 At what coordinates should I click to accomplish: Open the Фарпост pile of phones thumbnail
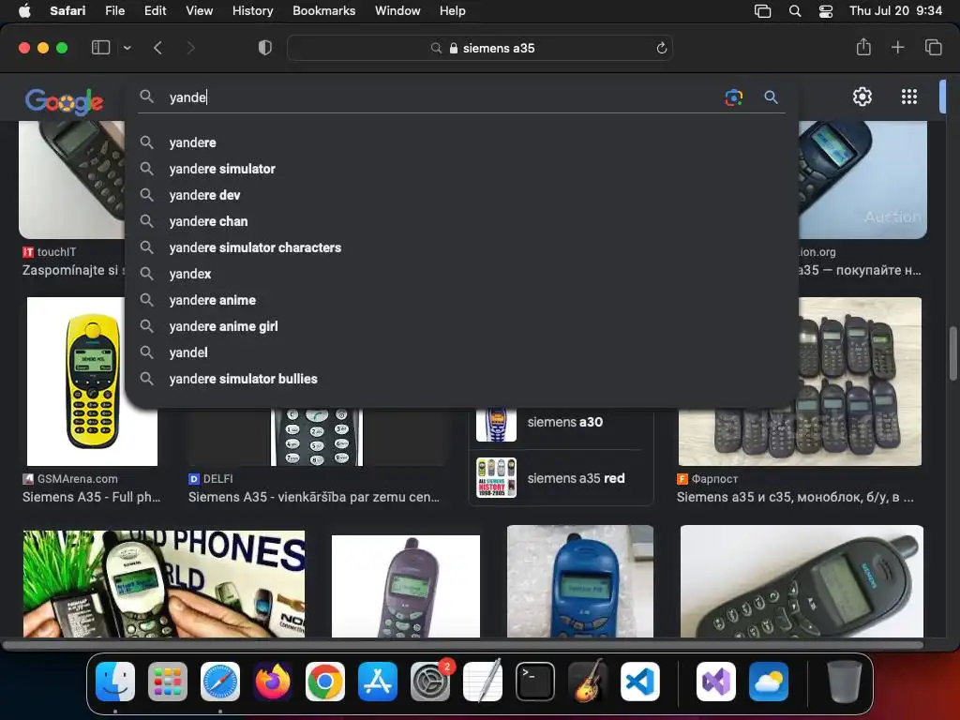click(x=800, y=382)
